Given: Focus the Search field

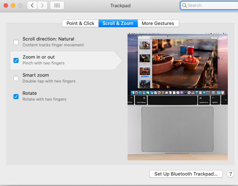Looking at the screenshot, I should click(x=209, y=5).
